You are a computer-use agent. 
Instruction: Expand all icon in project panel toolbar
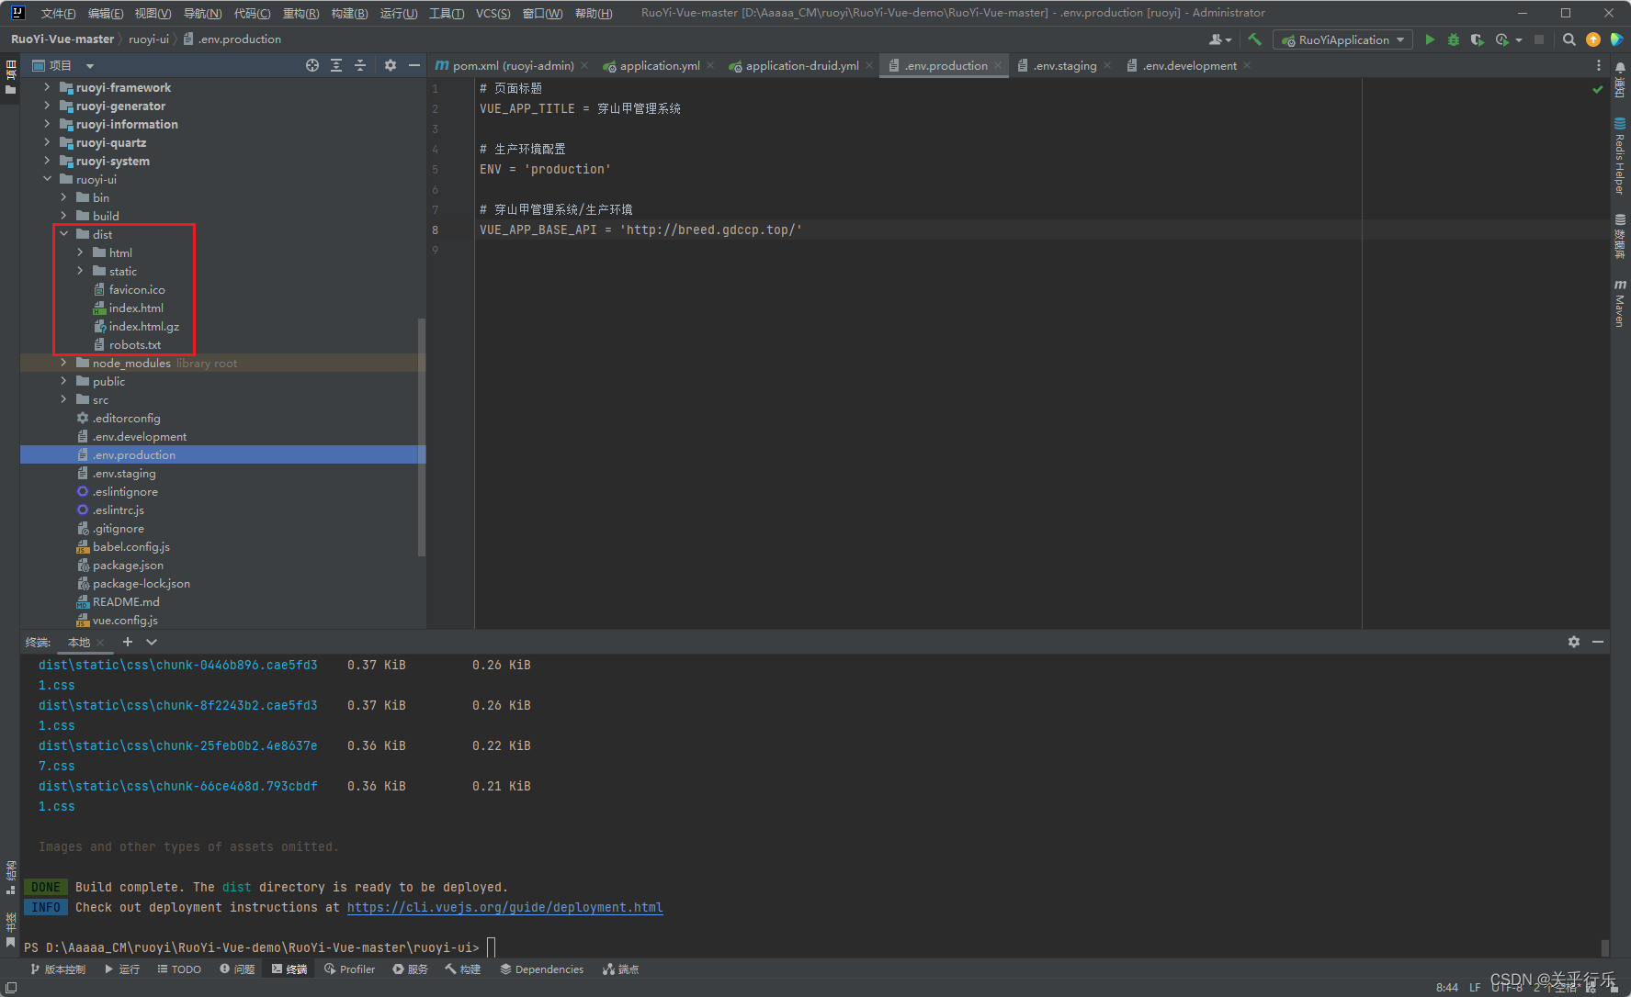(x=336, y=65)
